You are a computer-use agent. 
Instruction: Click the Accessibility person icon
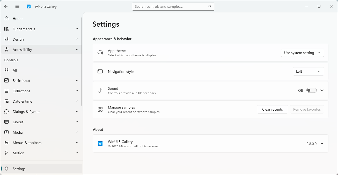pyautogui.click(x=6, y=49)
